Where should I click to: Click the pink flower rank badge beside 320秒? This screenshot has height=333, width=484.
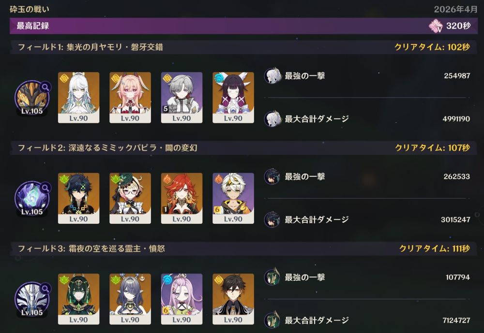click(436, 26)
